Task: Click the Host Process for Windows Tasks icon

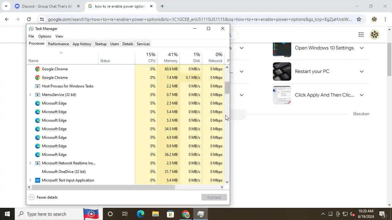Action: point(38,86)
